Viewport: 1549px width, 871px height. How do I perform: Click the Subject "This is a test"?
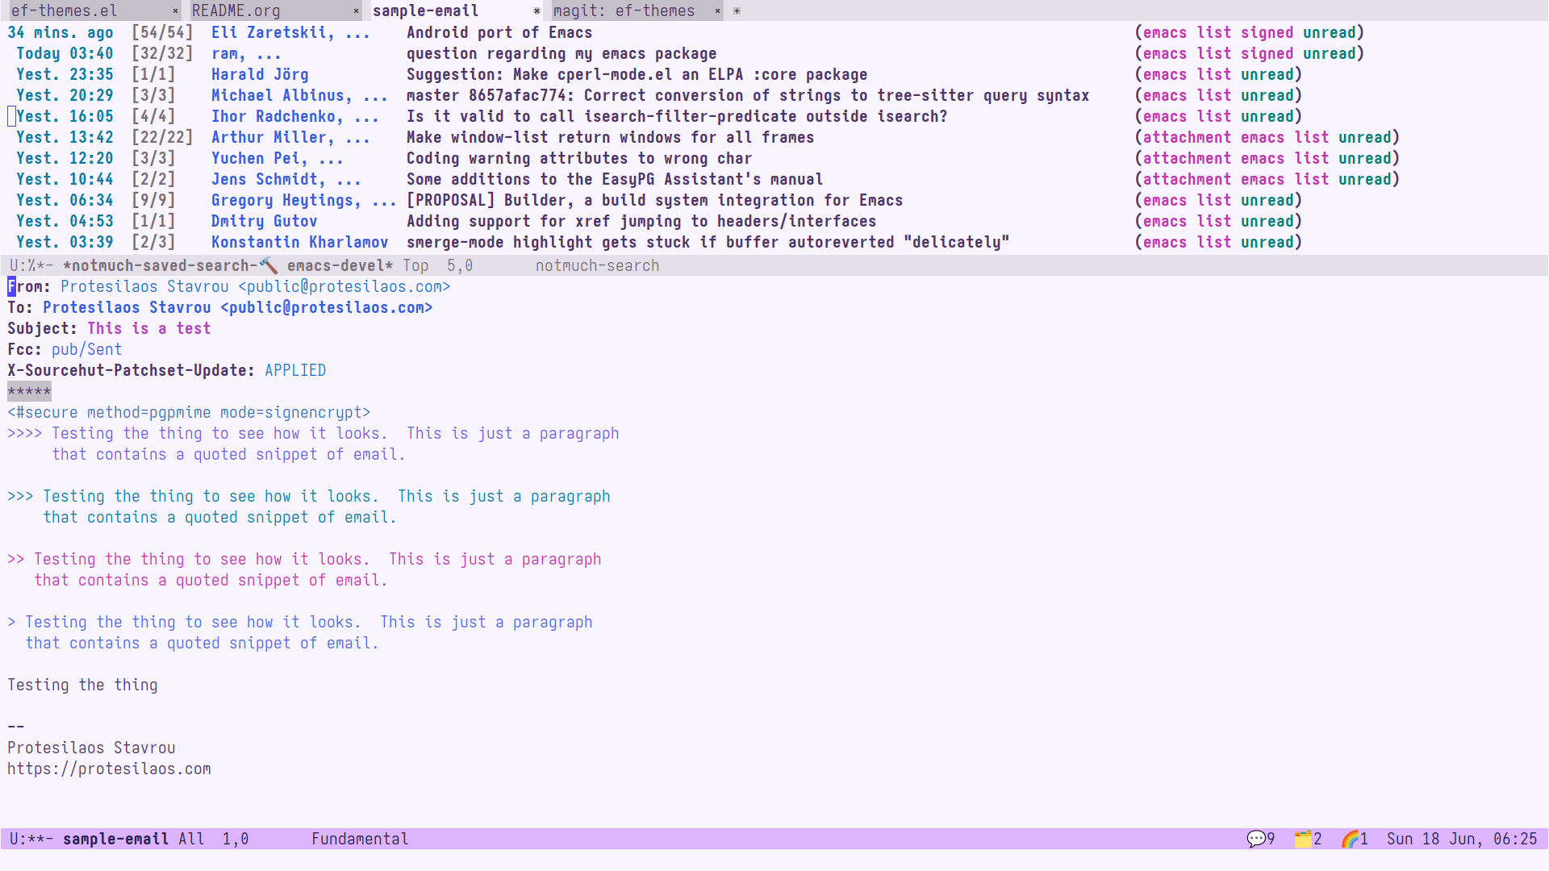[149, 328]
